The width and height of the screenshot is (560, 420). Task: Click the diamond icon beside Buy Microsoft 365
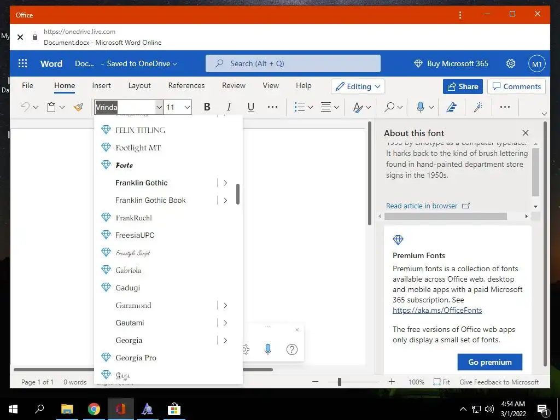click(x=418, y=63)
